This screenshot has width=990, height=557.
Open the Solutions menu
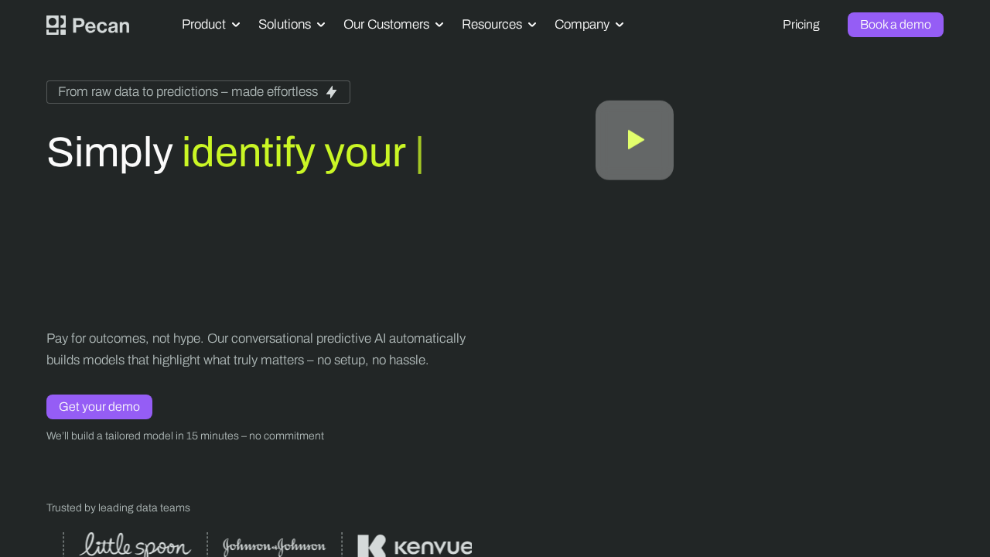292,24
